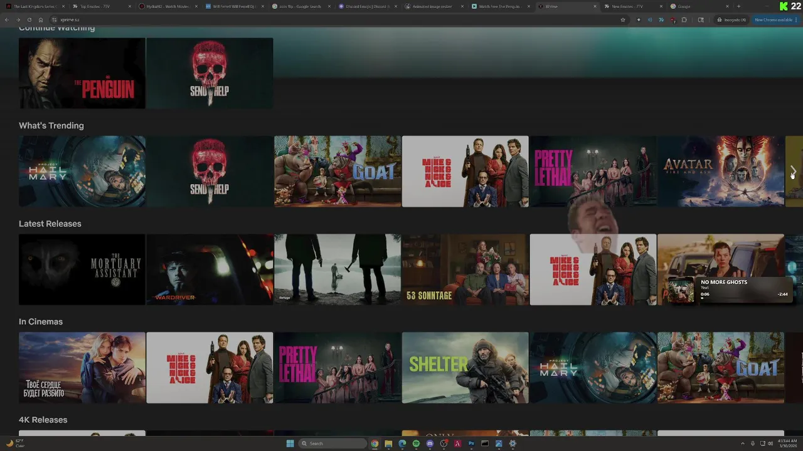Resume The Penguin in Continue Watching
Screen dimensions: 803x451
tap(82, 73)
